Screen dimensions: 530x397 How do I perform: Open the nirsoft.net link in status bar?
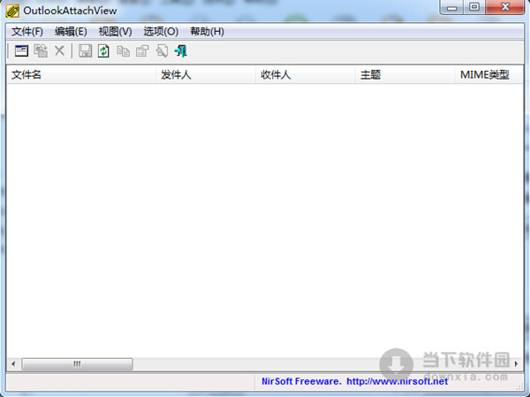point(397,381)
